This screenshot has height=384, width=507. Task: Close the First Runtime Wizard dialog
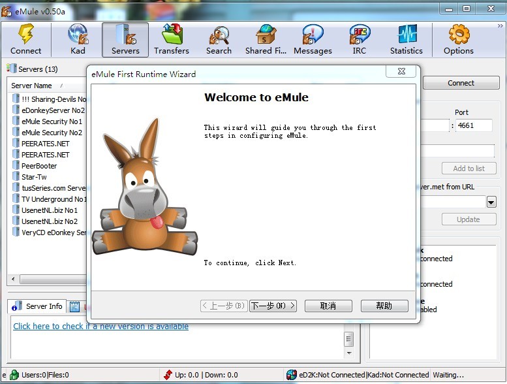(x=401, y=71)
